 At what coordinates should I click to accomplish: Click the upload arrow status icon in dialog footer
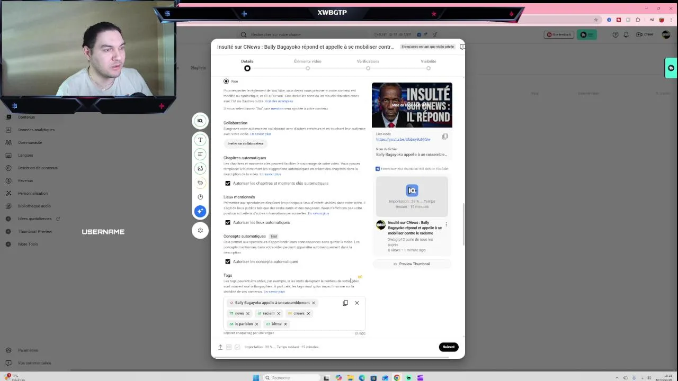point(220,347)
